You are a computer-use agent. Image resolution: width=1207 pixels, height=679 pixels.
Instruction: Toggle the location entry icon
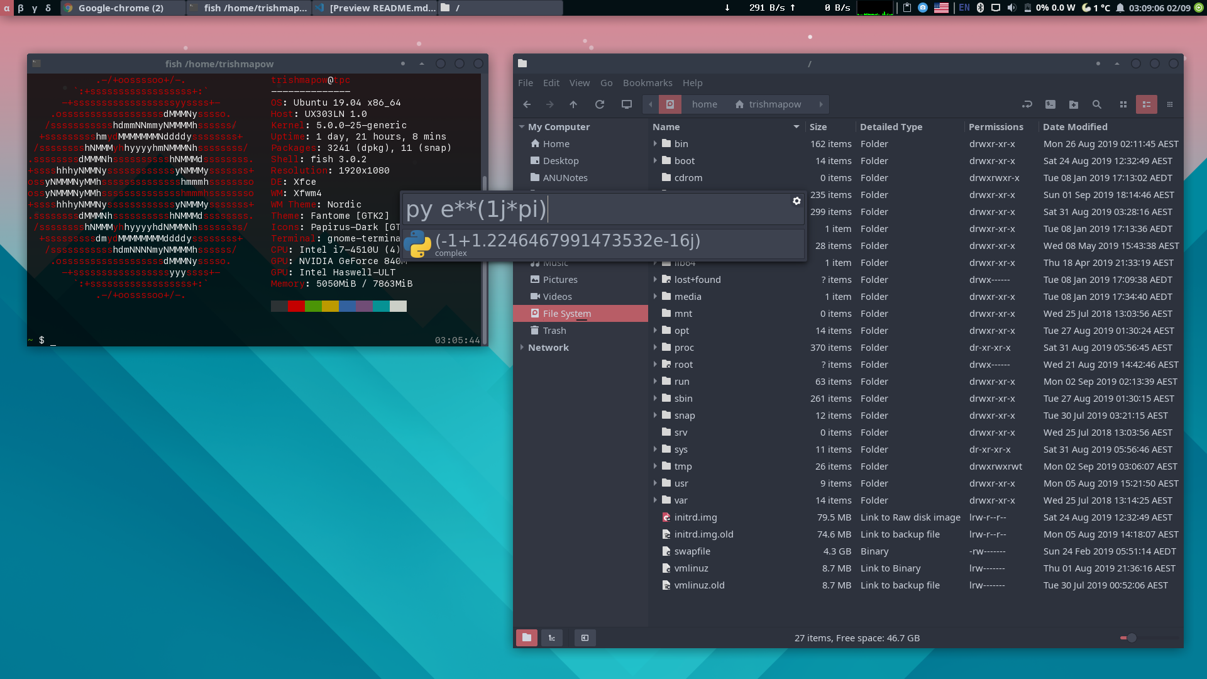pyautogui.click(x=1027, y=104)
